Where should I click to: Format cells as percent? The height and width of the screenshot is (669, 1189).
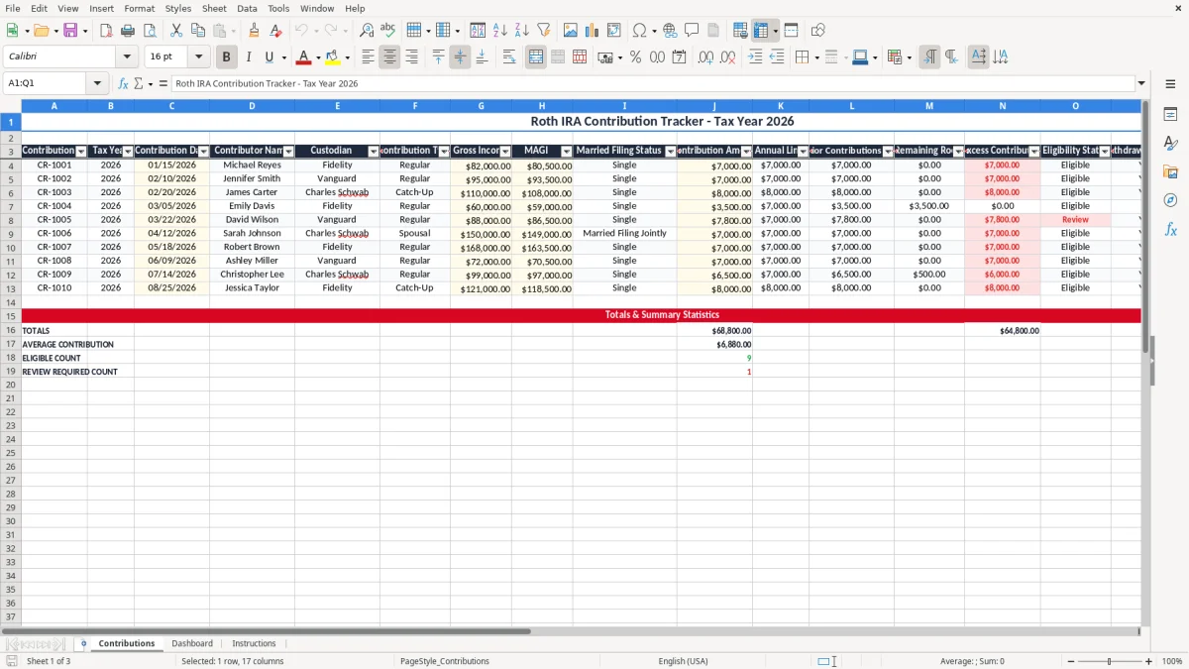pos(635,57)
